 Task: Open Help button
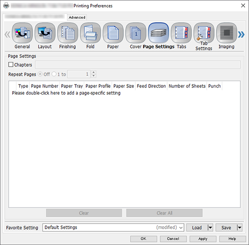coord(233,239)
